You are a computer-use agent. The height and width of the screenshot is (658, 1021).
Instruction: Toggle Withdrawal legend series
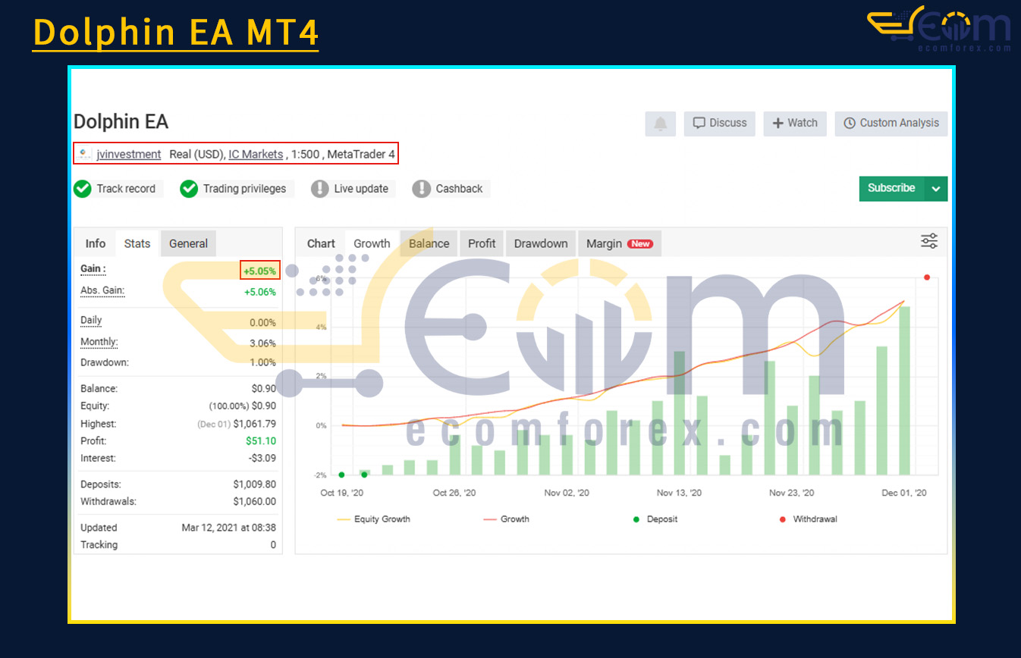click(807, 519)
